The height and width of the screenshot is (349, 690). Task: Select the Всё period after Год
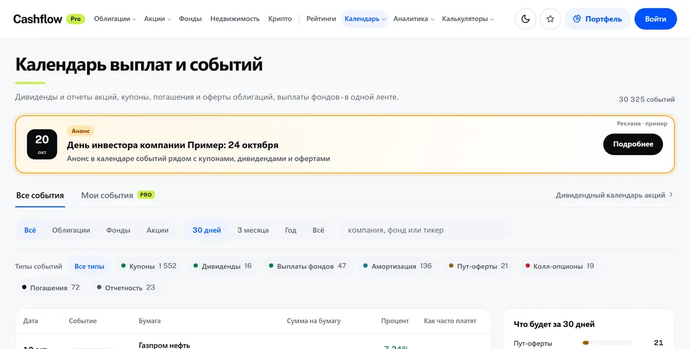coord(318,230)
